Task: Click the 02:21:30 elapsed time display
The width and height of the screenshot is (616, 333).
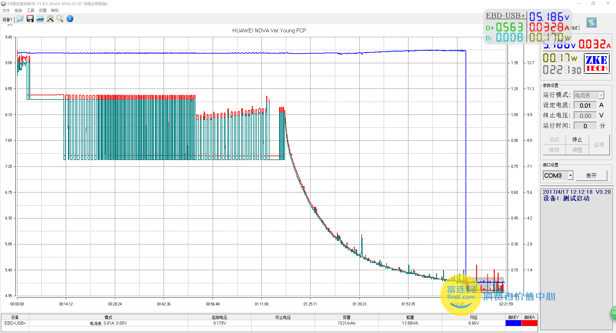Action: point(562,70)
